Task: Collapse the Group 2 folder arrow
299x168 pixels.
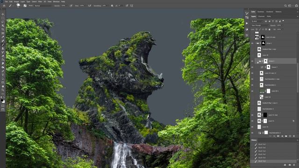Action: 257,61
